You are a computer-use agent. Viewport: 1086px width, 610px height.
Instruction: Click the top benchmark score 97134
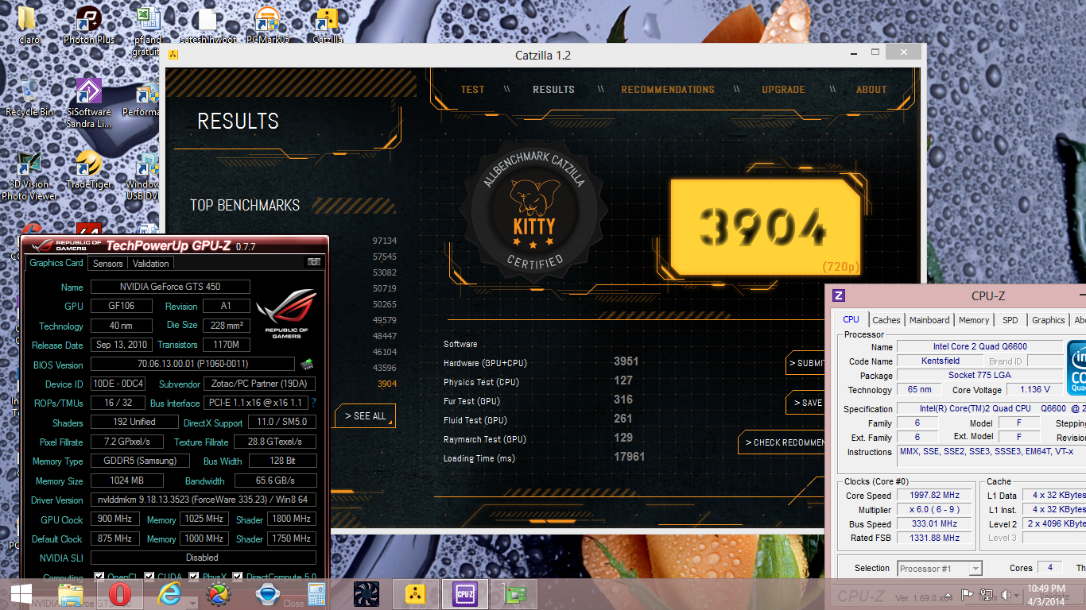[x=384, y=241]
